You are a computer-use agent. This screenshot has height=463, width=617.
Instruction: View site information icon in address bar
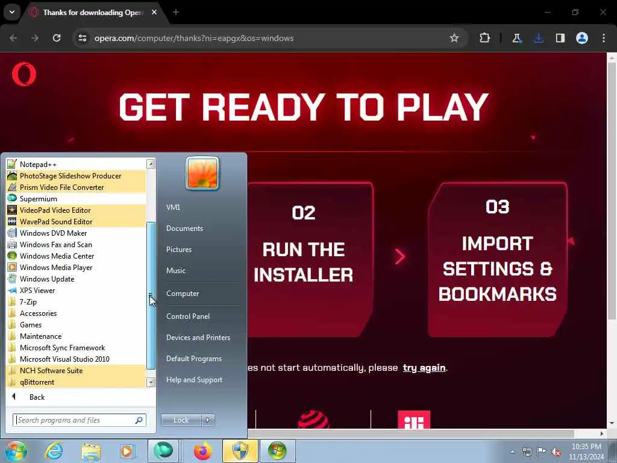point(82,38)
